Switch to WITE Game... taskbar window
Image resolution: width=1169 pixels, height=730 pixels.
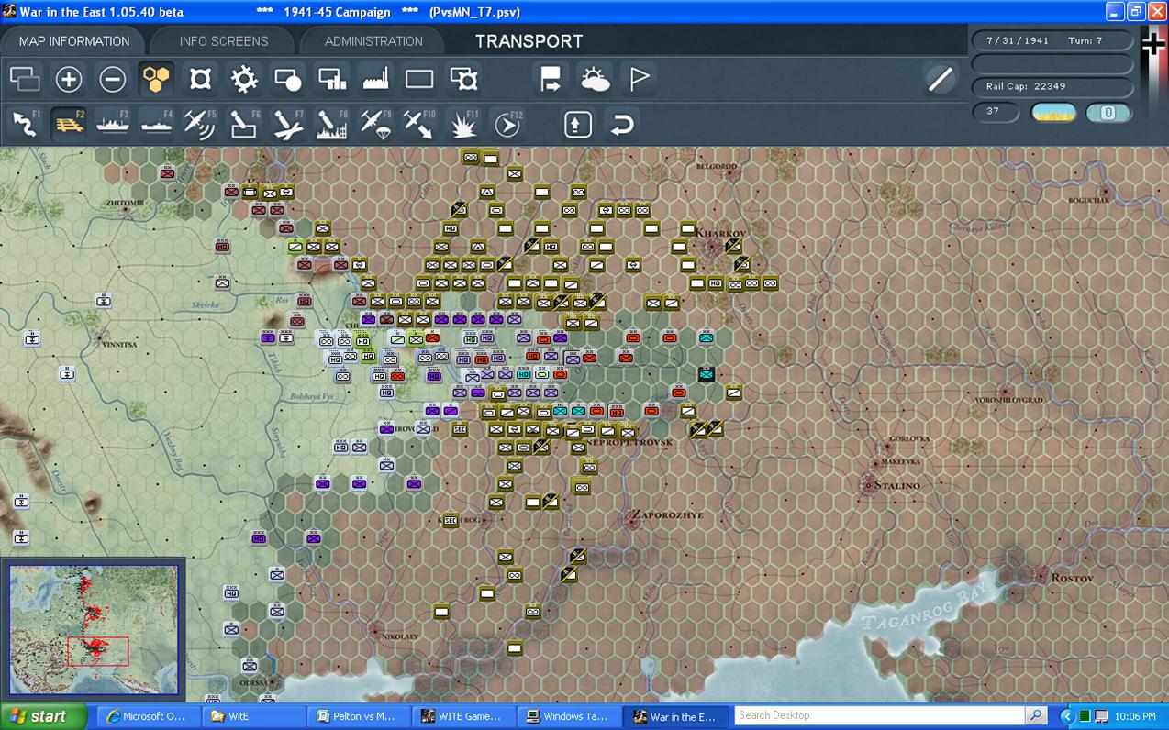click(462, 716)
